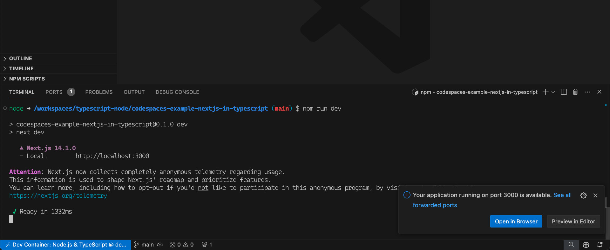Switch to the DEBUG CONSOLE tab

click(177, 92)
